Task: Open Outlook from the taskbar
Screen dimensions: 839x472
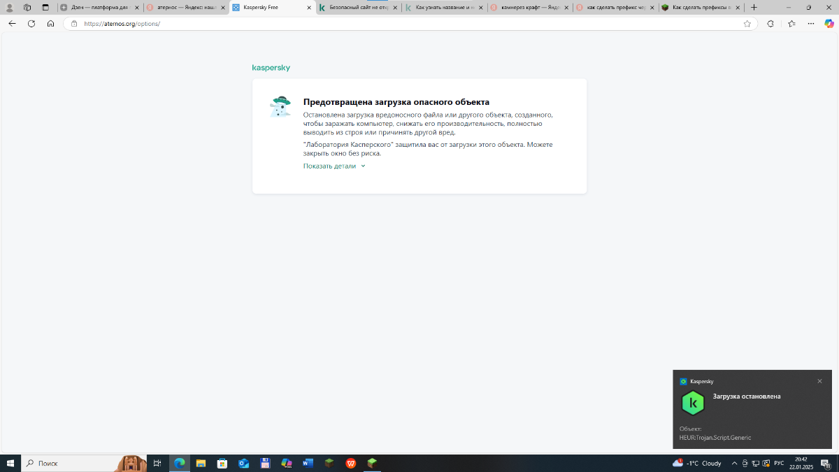Action: point(243,463)
